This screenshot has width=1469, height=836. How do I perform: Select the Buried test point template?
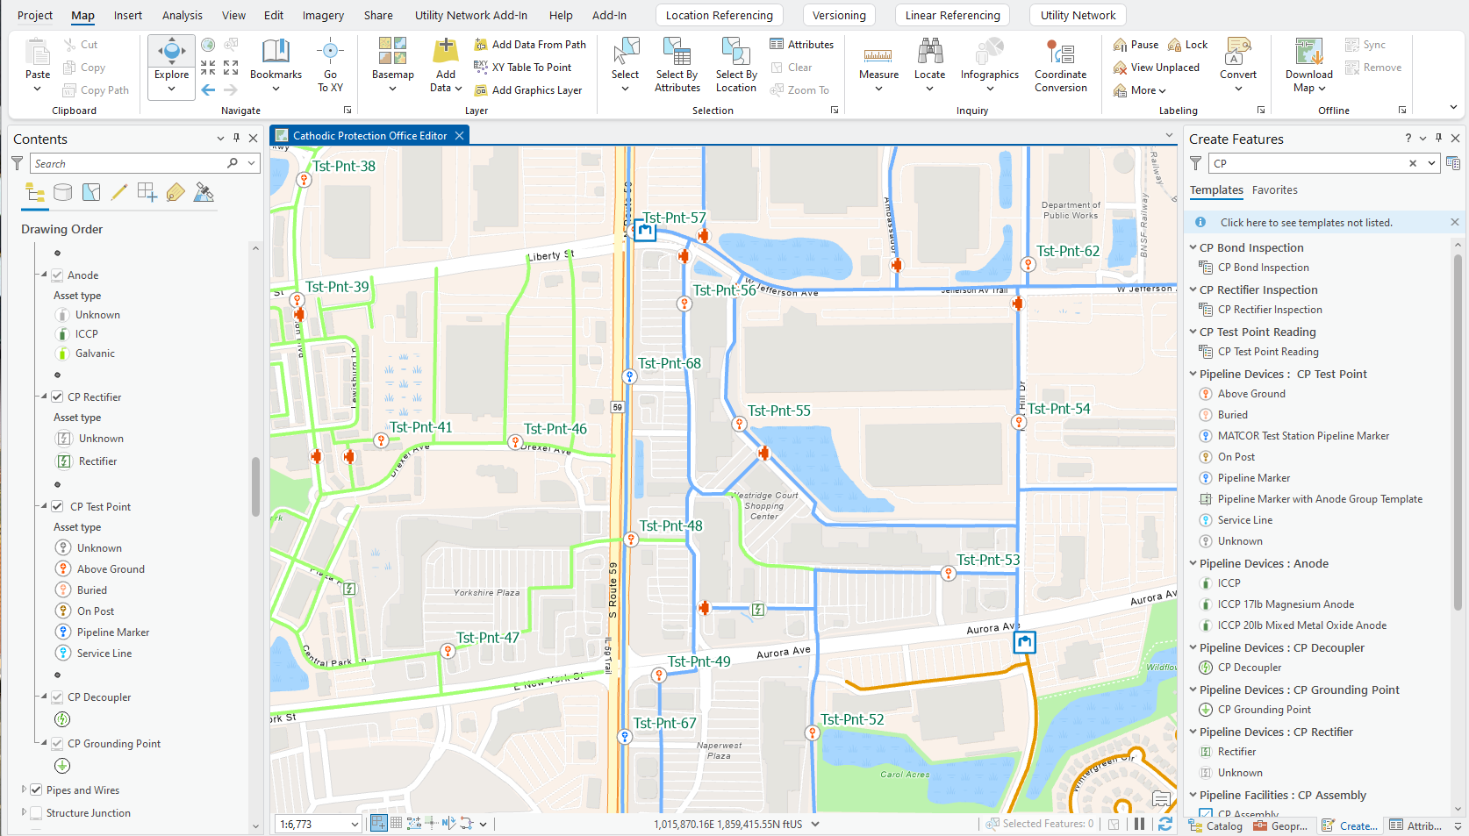[x=1232, y=415]
